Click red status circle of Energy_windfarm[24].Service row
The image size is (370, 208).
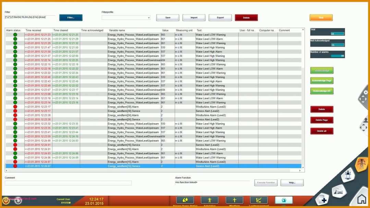coord(15,119)
